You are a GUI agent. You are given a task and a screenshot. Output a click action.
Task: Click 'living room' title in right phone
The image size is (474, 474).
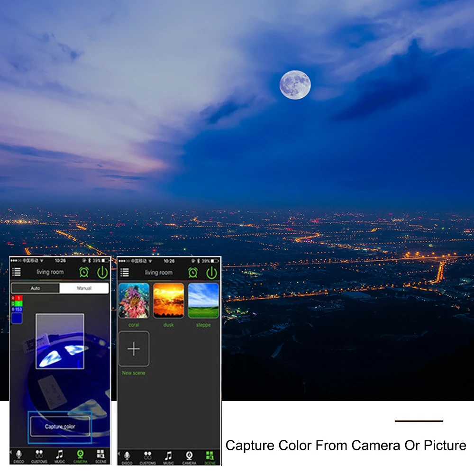point(159,273)
